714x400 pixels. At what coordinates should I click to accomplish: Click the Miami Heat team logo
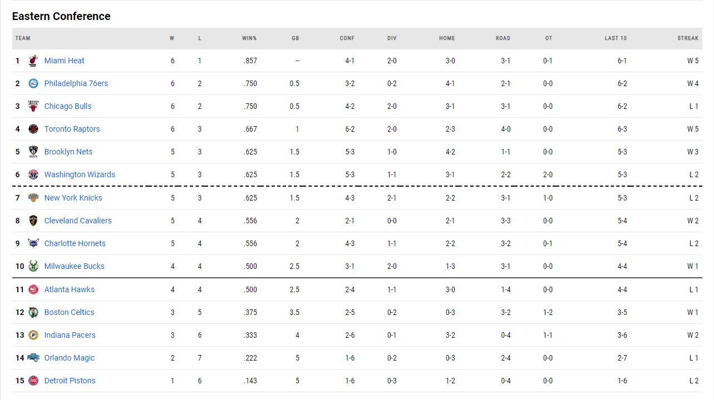coord(33,61)
